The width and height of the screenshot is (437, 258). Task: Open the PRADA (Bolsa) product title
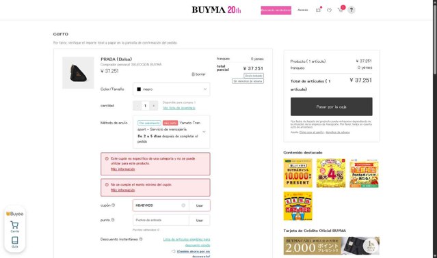[x=116, y=59]
